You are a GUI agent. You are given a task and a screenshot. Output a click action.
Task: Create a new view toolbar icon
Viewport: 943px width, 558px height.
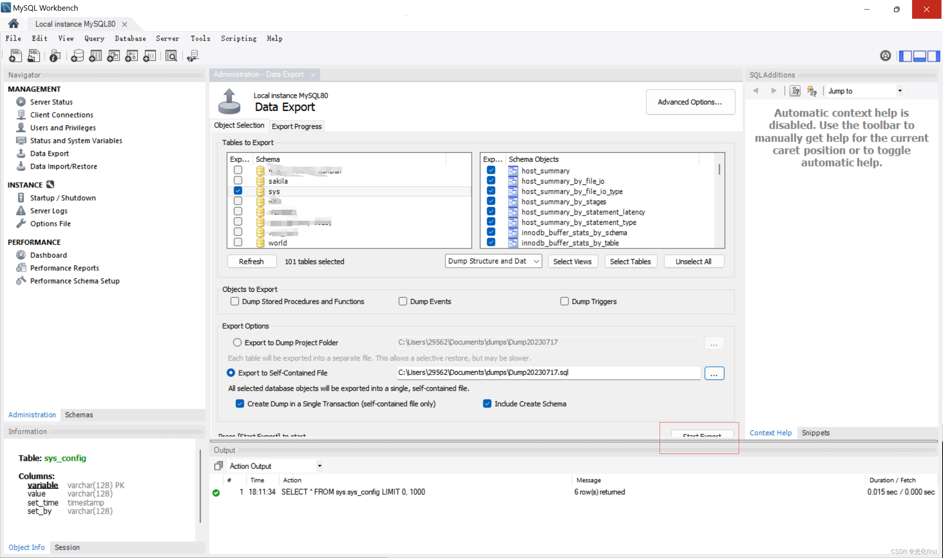113,56
